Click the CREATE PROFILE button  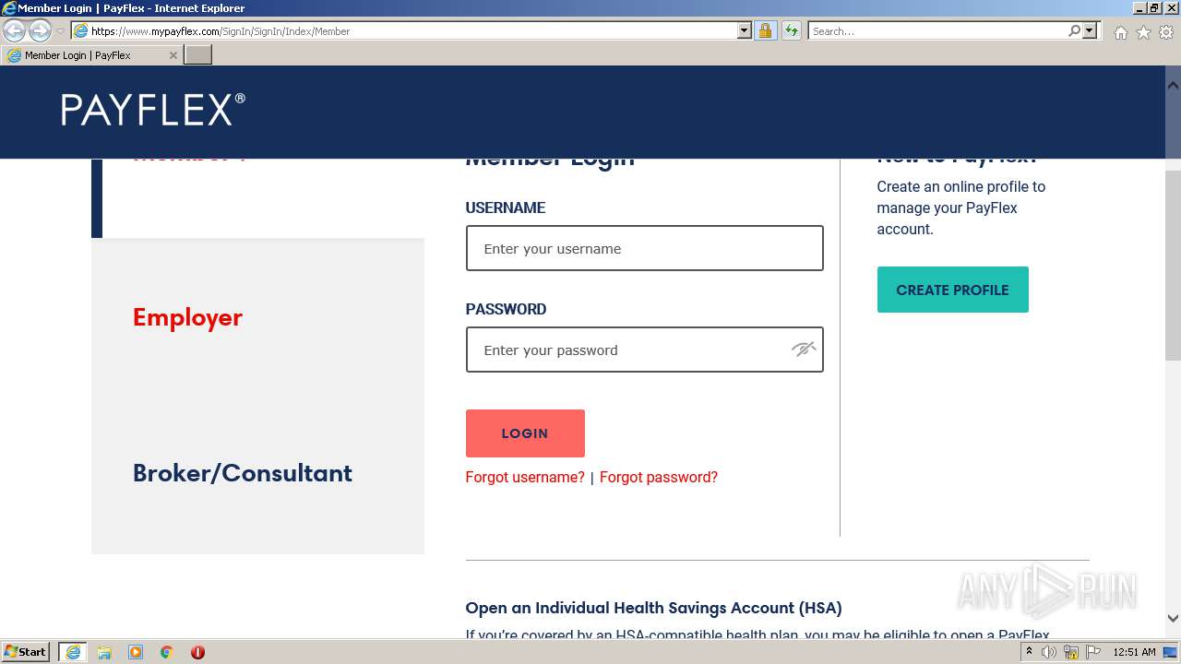952,290
